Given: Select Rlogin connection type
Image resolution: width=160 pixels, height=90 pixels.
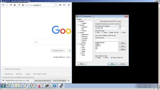Looking at the screenshot, I should (108, 32).
